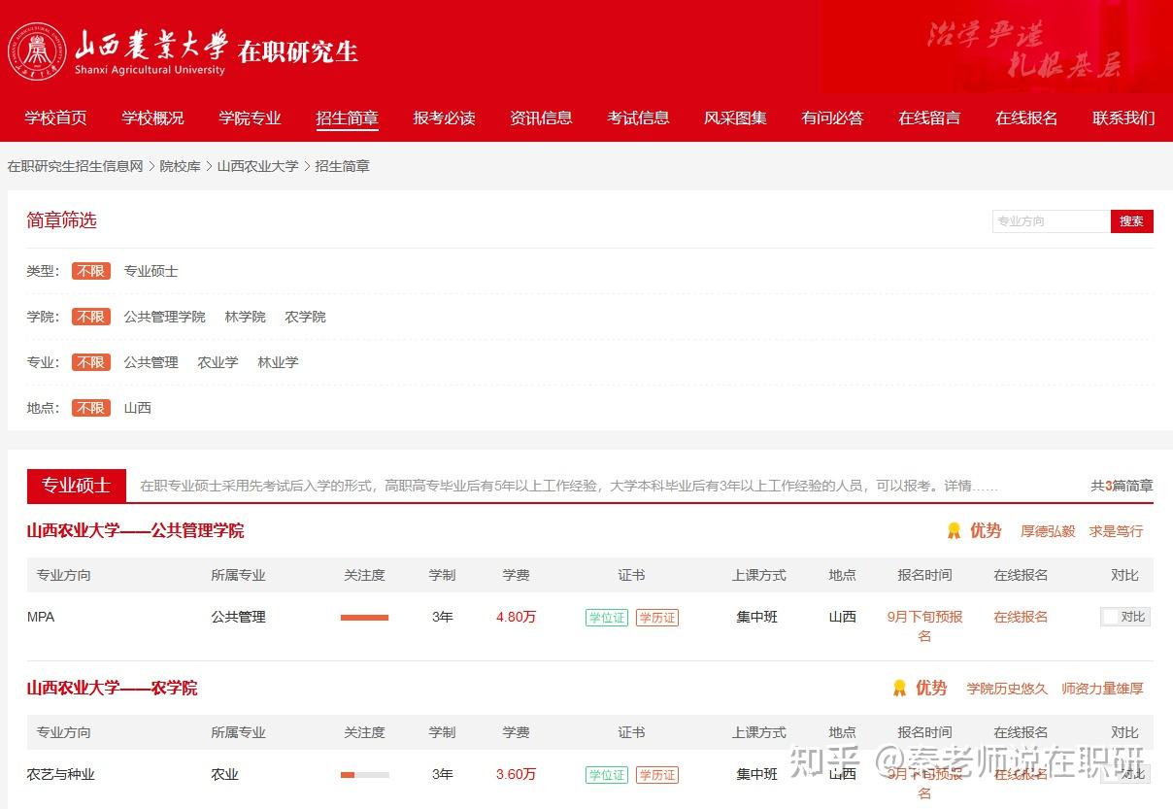Open 报考必读 nav item
The height and width of the screenshot is (809, 1173).
[444, 118]
